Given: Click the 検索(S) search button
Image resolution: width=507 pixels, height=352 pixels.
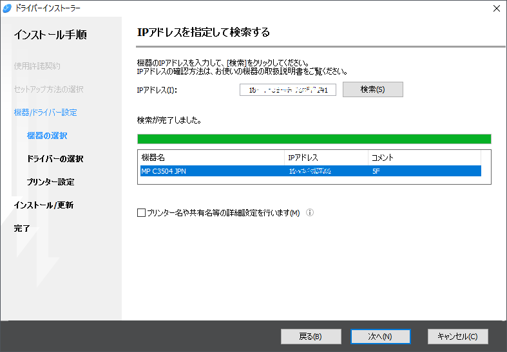Looking at the screenshot, I should (x=372, y=89).
